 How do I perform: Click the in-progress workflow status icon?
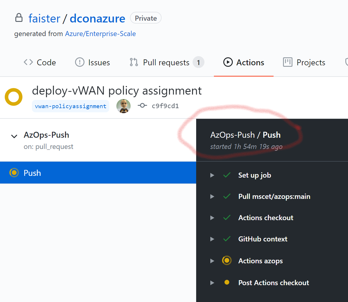pos(14,97)
